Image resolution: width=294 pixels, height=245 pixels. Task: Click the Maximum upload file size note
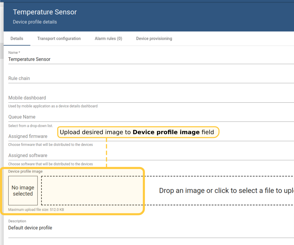[36, 210]
